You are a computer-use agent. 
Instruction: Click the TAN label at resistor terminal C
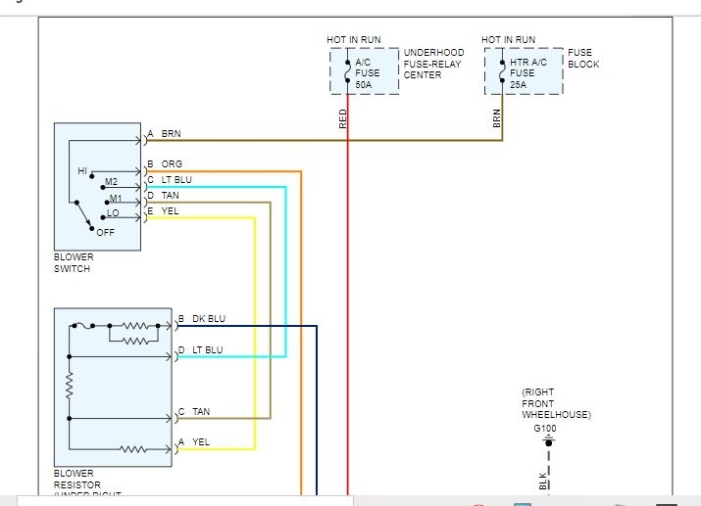click(x=201, y=412)
